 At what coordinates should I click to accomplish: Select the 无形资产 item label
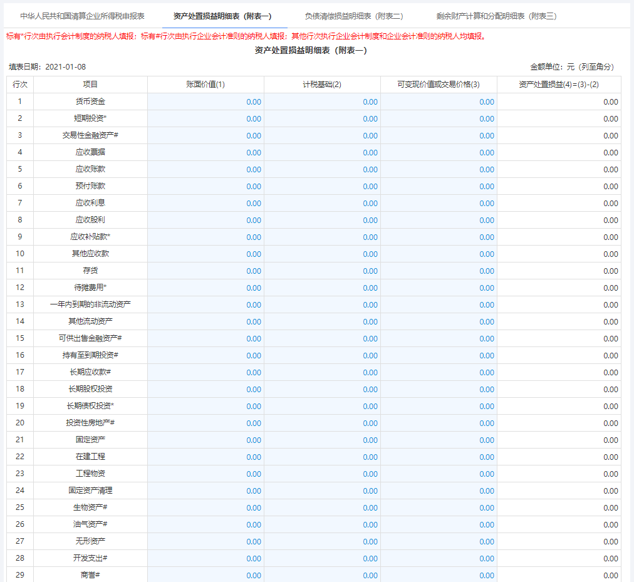click(x=90, y=541)
